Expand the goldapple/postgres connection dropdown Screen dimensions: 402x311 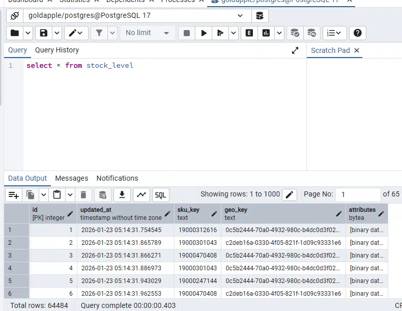click(x=240, y=16)
